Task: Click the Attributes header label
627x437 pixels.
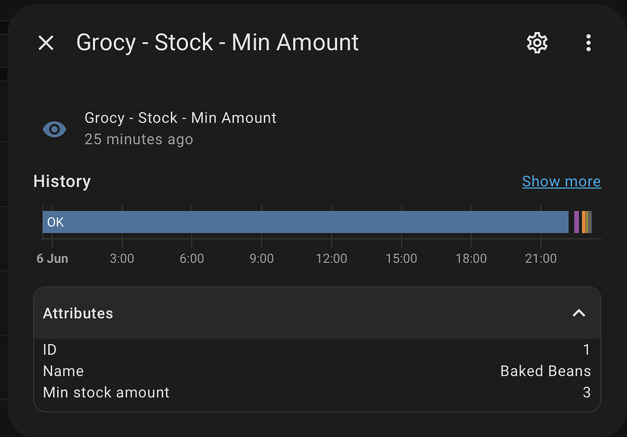Action: 78,313
